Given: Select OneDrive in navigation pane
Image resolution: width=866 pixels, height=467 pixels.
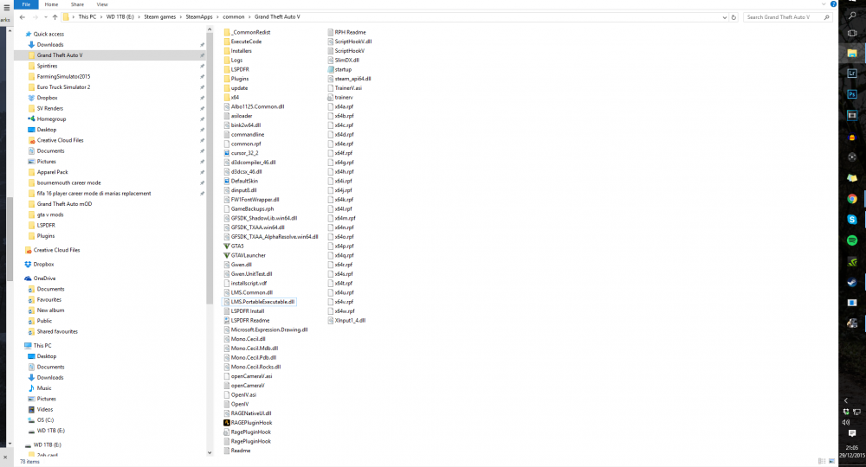Looking at the screenshot, I should [44, 278].
